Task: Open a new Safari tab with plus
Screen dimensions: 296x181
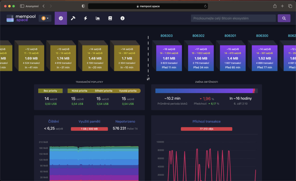Action: pyautogui.click(x=282, y=6)
